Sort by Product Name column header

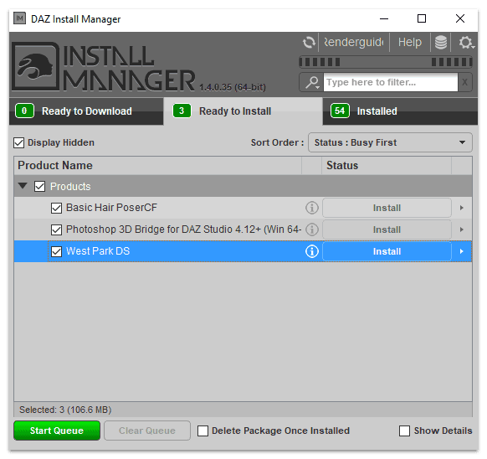(x=157, y=166)
